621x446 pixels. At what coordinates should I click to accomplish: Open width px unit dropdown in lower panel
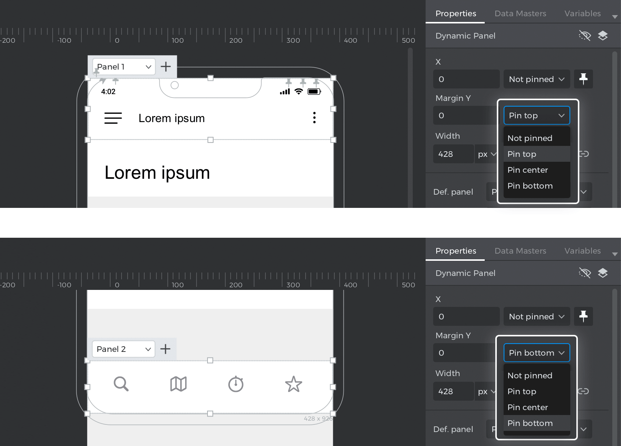point(486,391)
